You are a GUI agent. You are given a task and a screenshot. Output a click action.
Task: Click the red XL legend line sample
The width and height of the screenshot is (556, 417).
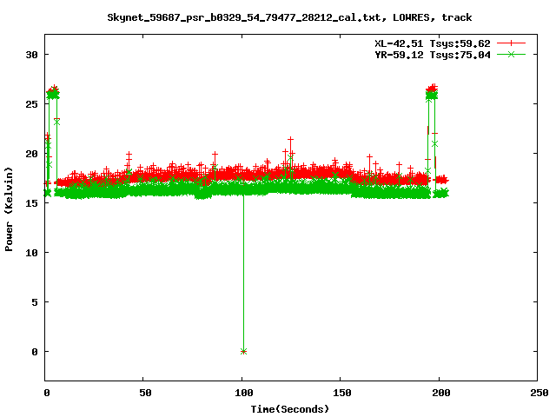click(511, 43)
